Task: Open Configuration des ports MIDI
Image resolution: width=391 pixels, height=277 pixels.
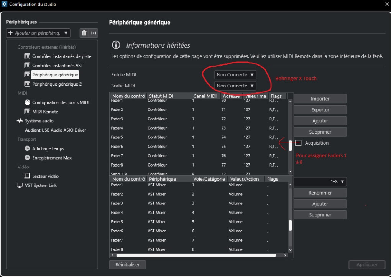Action: (x=61, y=102)
